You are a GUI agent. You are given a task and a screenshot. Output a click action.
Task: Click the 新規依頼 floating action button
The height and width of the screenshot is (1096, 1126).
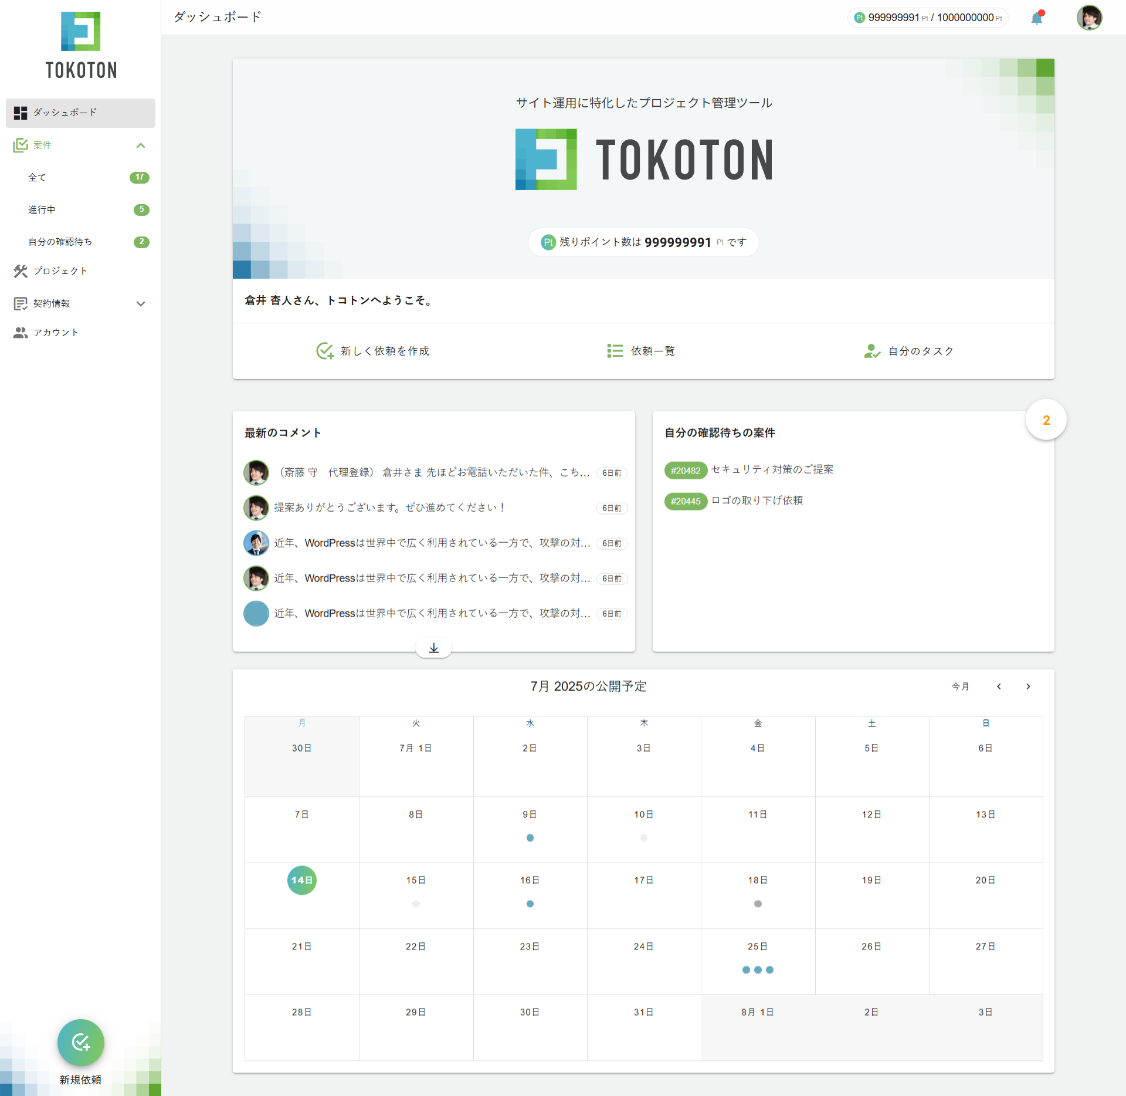coord(81,1043)
